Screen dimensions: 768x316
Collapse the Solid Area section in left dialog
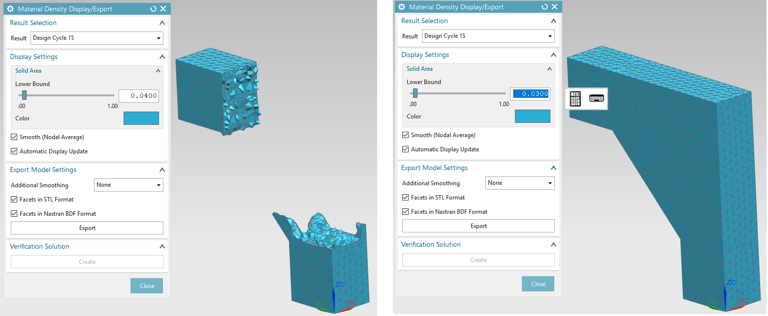158,71
